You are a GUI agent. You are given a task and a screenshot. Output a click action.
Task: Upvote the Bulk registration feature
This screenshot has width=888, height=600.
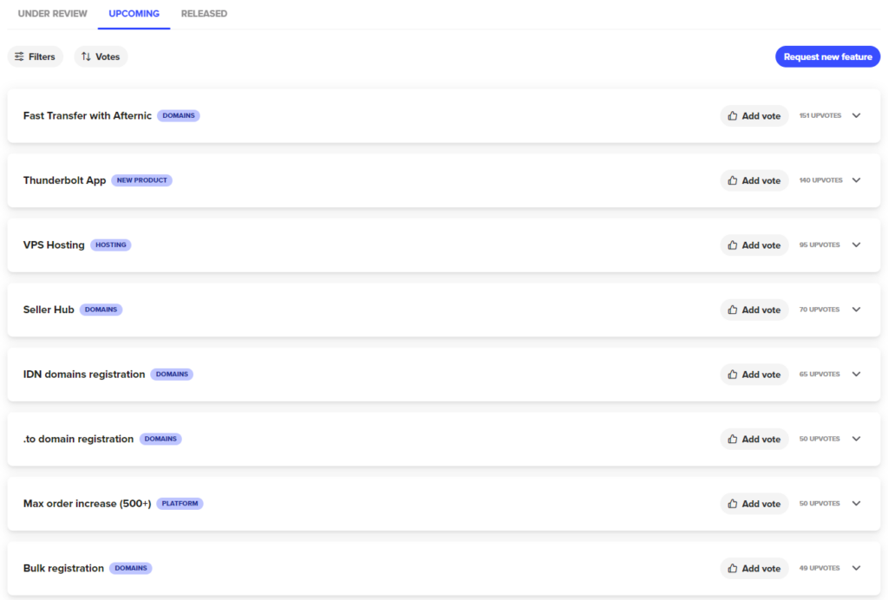tap(754, 568)
